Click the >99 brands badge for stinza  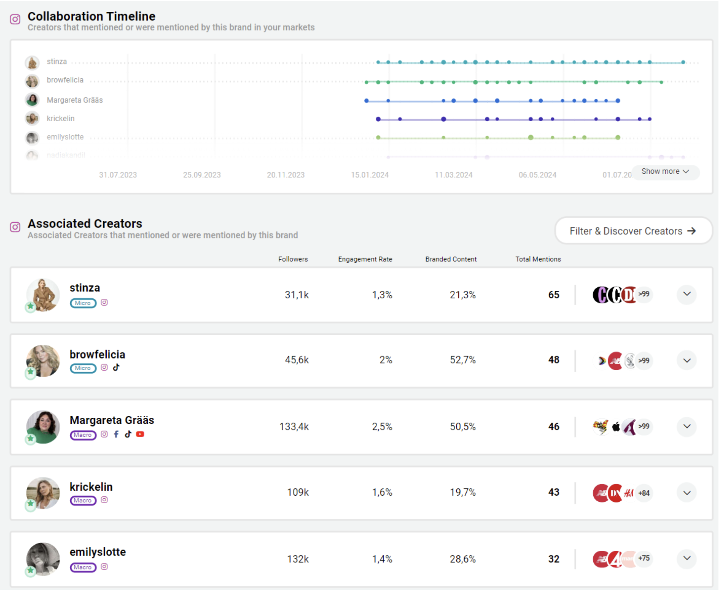click(x=644, y=294)
